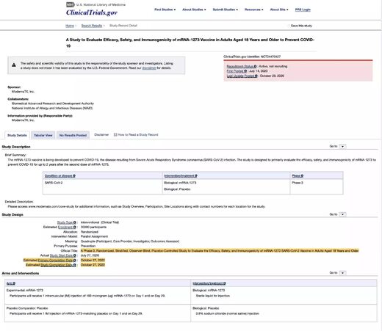Image resolution: width=382 pixels, height=331 pixels.
Task: Expand the About Studies menu
Action: (194, 10)
